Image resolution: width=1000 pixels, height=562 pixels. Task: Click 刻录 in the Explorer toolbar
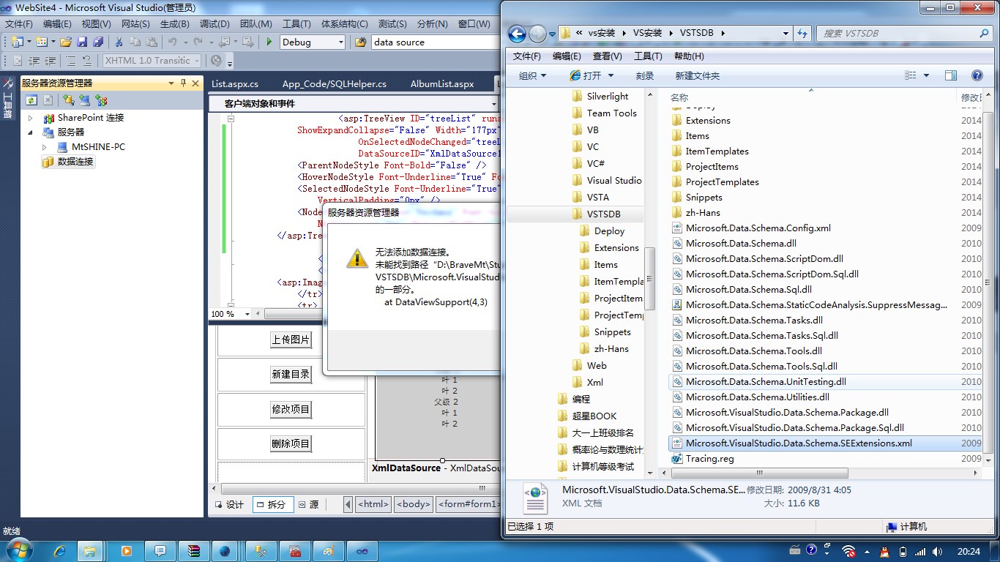pos(645,75)
